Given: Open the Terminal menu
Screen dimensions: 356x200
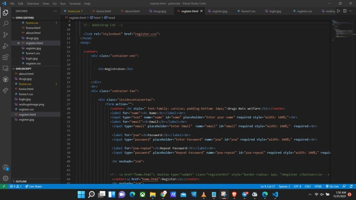Looking at the screenshot, I should pos(75,4).
